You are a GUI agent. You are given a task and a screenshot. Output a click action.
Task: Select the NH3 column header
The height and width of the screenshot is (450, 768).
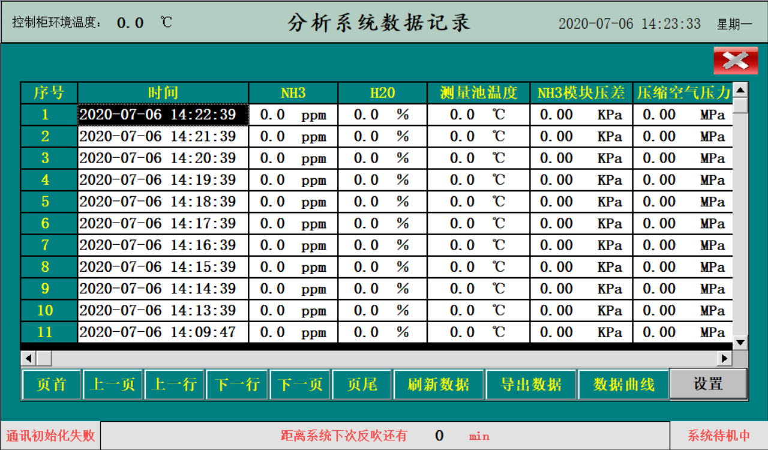(x=293, y=93)
